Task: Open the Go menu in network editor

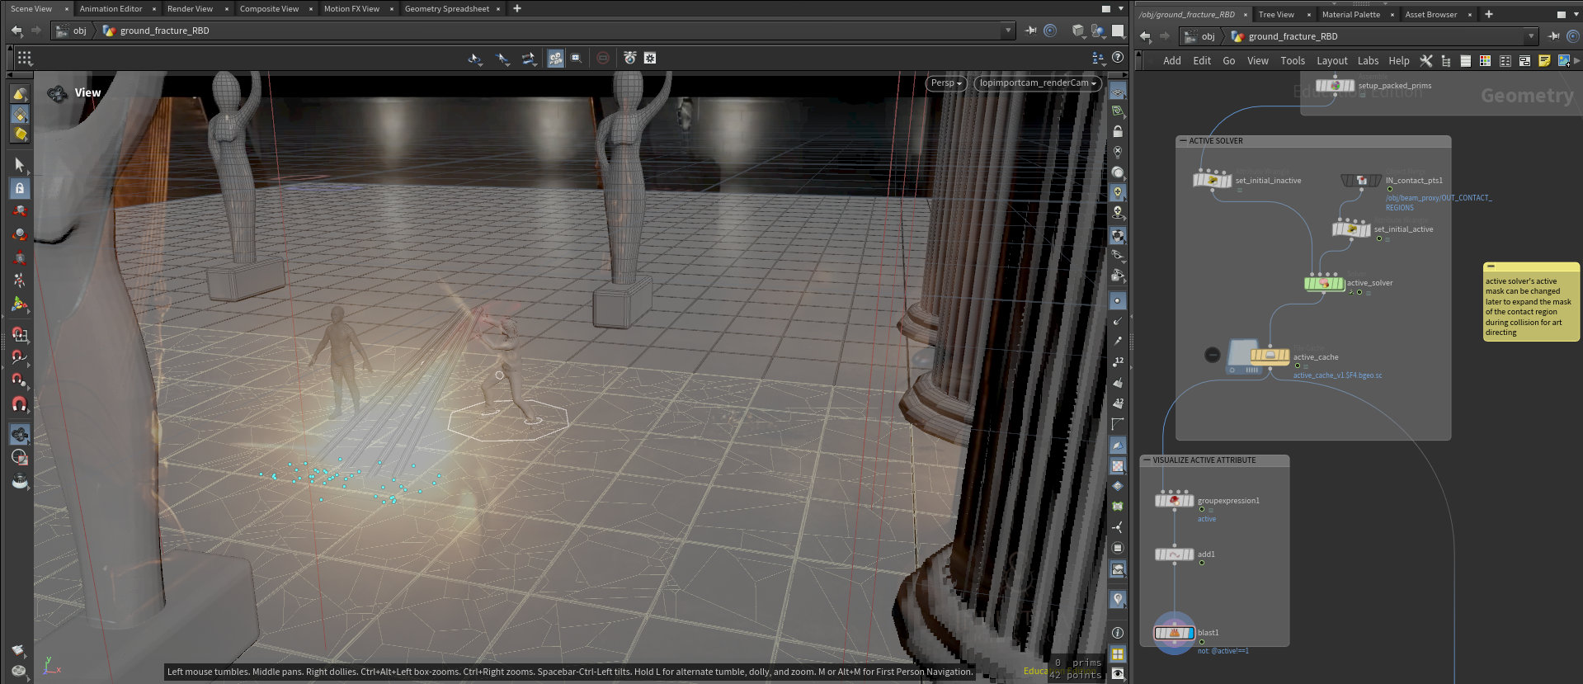Action: [x=1228, y=61]
